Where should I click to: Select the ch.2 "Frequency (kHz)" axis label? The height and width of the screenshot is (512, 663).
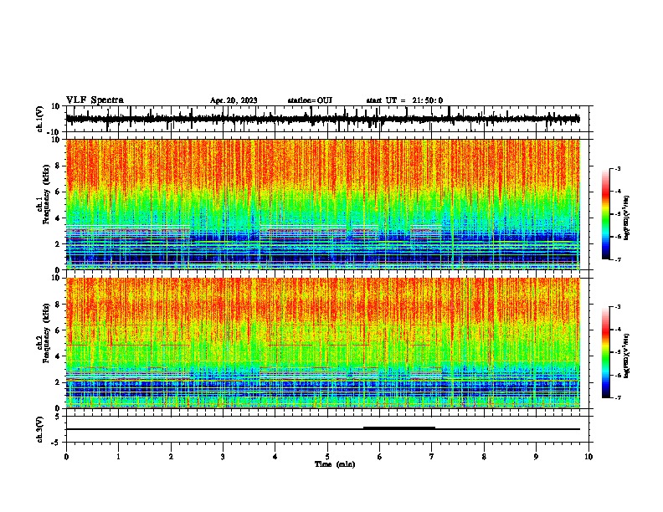46,333
